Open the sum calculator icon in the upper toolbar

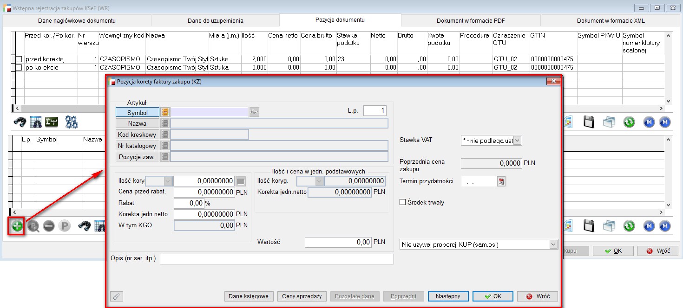point(51,122)
